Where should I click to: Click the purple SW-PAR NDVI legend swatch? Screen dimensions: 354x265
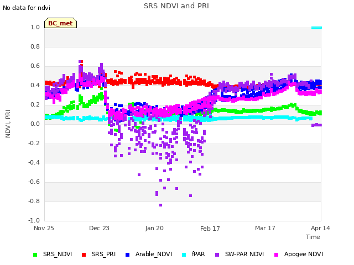(217, 255)
